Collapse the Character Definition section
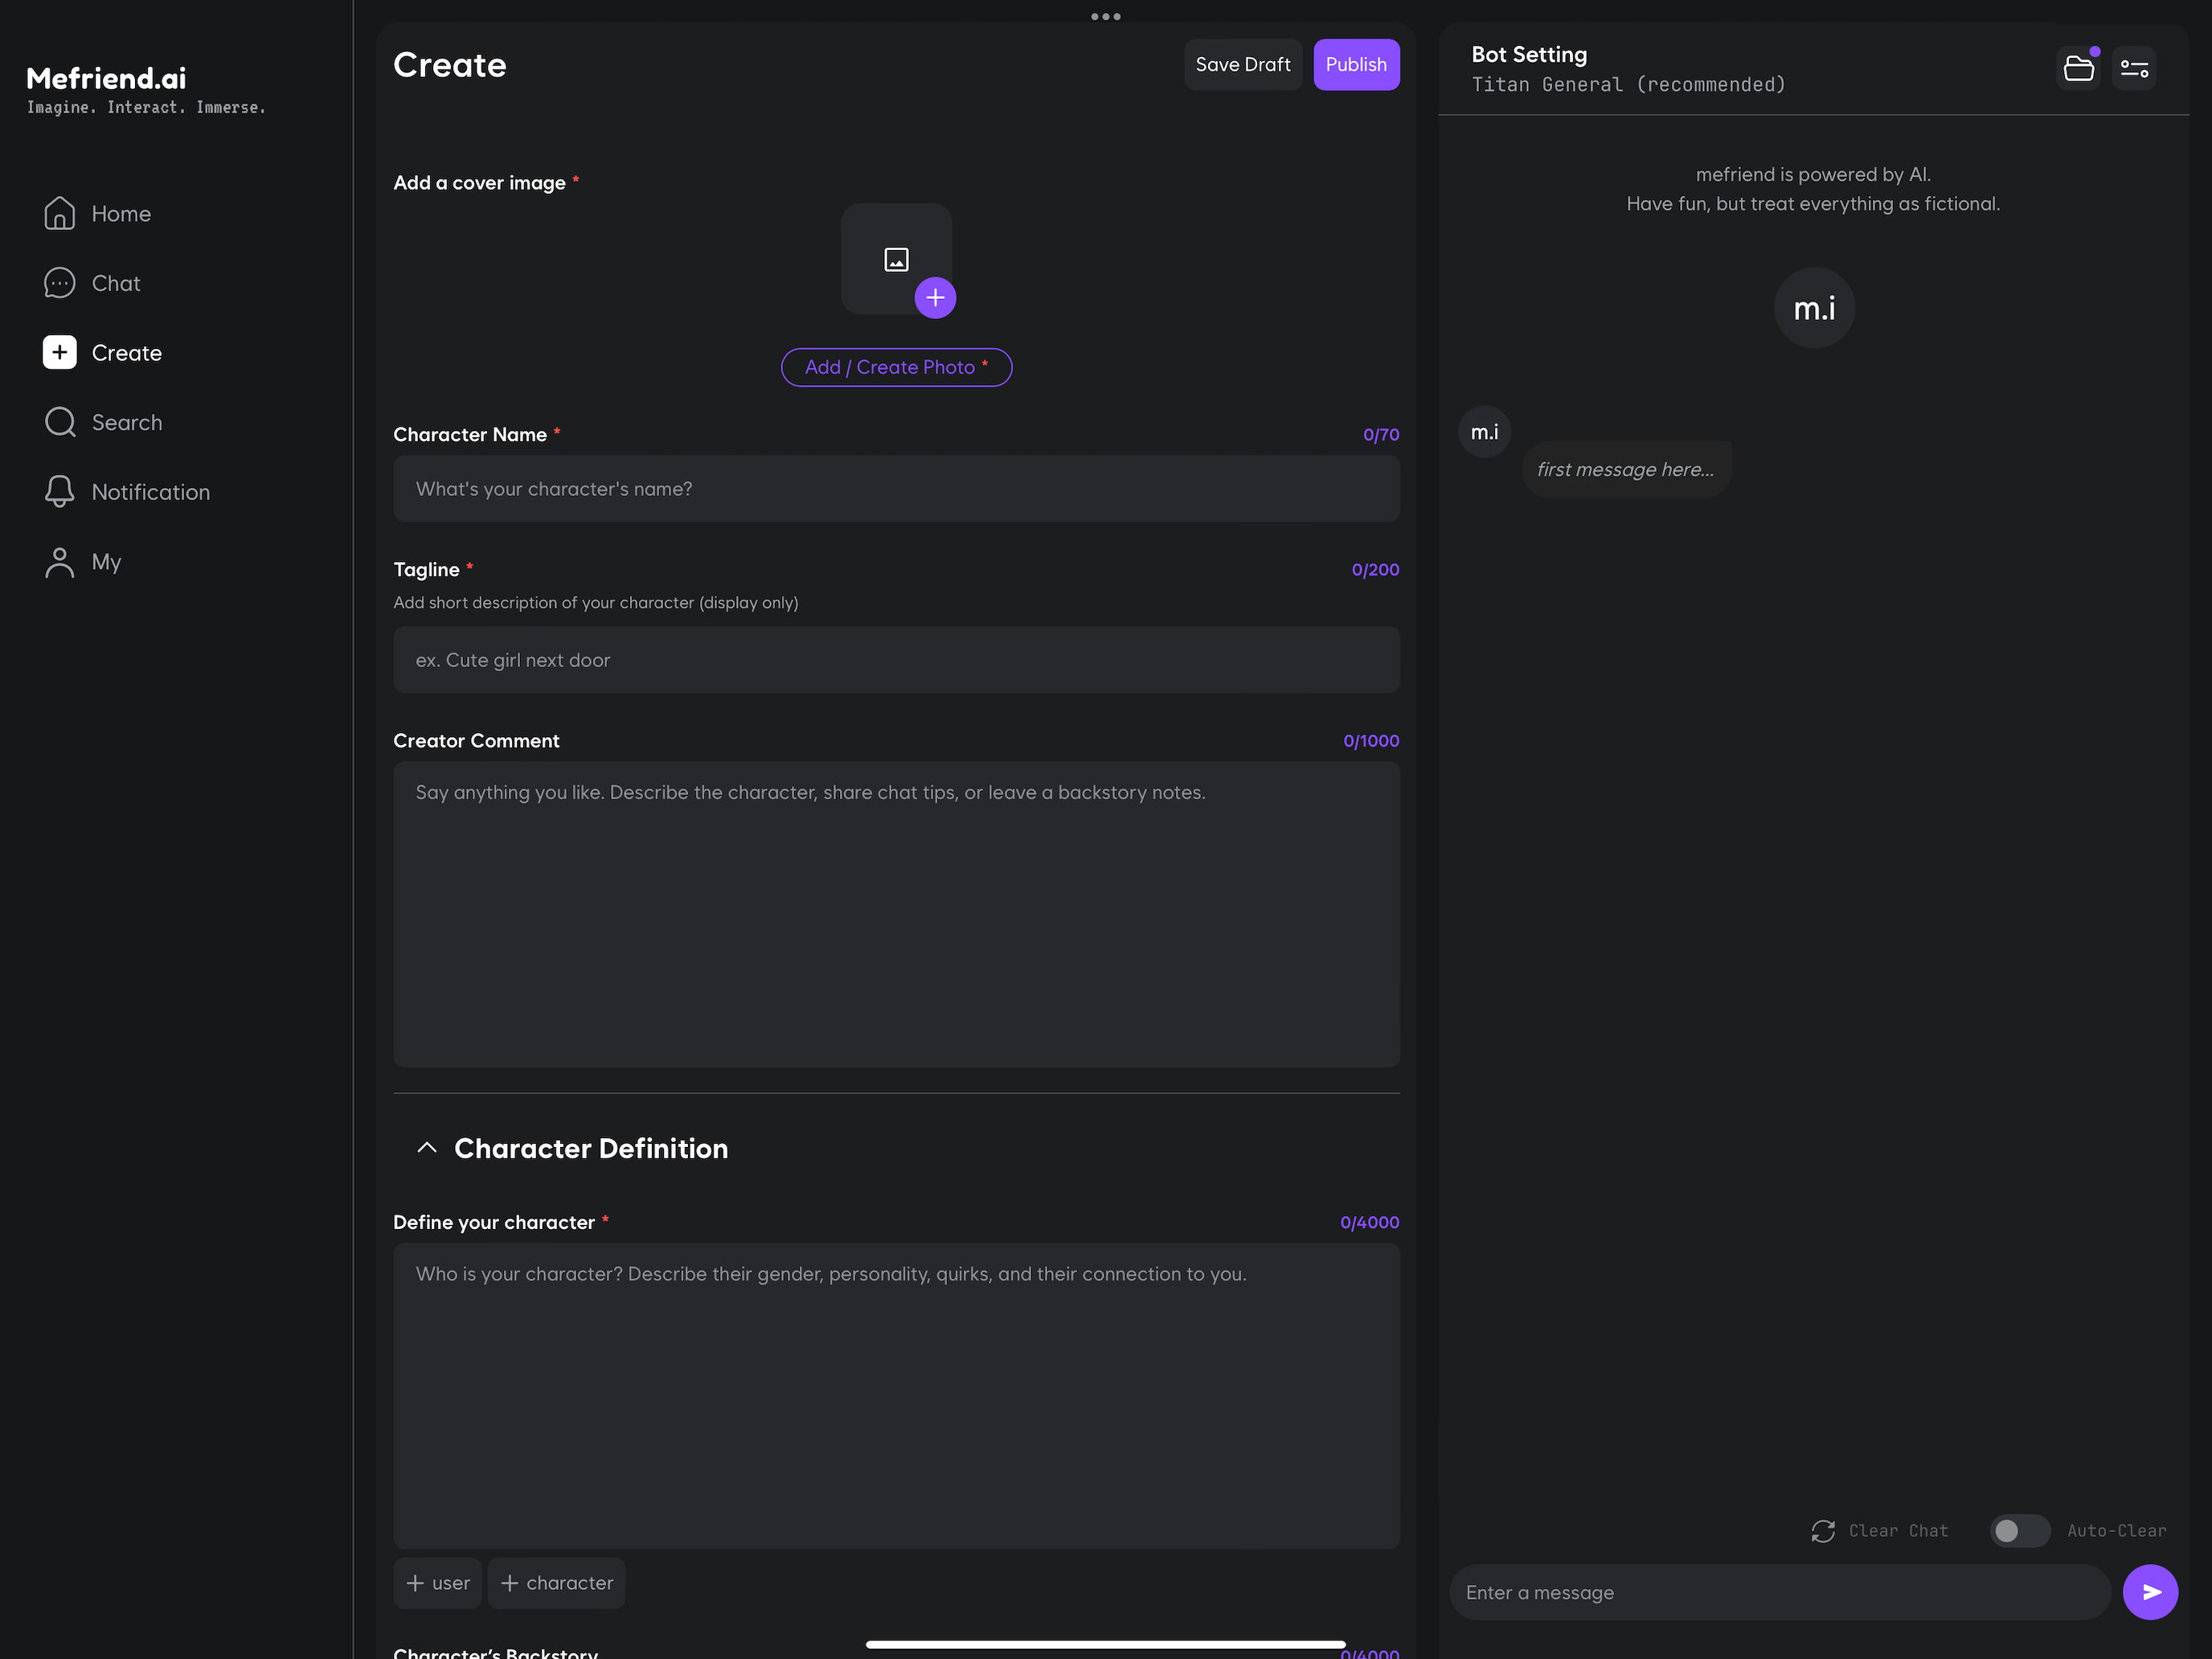The height and width of the screenshot is (1659, 2212). pos(427,1147)
